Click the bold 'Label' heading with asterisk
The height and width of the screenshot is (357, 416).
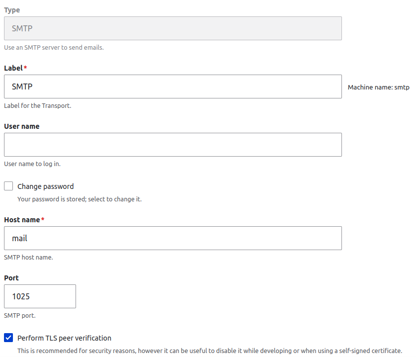tap(15, 68)
